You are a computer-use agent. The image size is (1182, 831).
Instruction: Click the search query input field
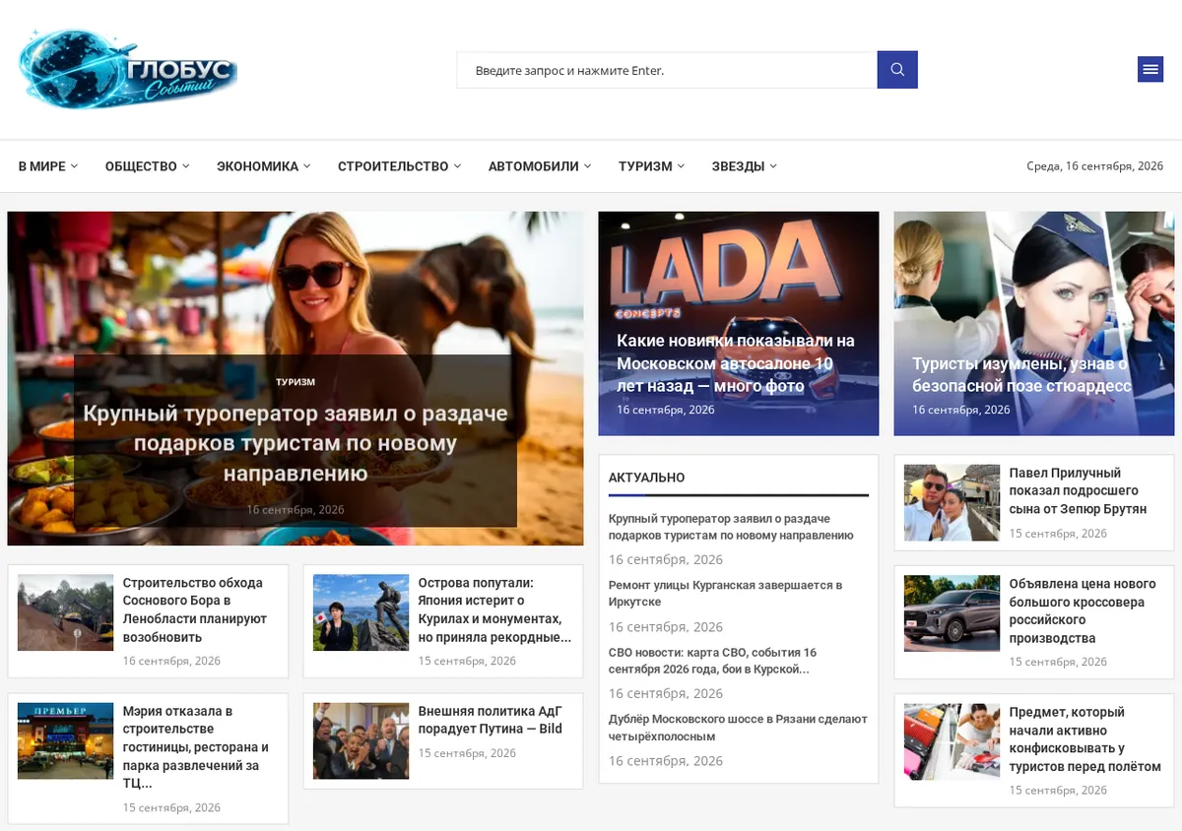(667, 70)
